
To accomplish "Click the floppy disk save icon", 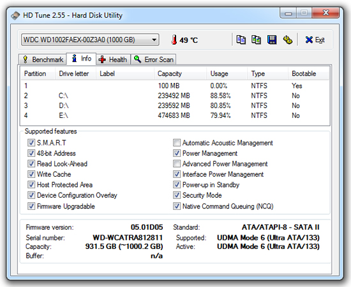I will click(272, 40).
